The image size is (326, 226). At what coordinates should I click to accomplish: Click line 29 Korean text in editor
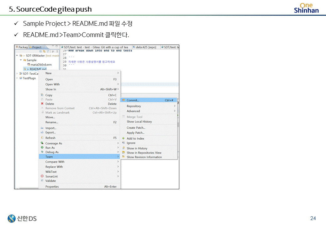(x=92, y=62)
